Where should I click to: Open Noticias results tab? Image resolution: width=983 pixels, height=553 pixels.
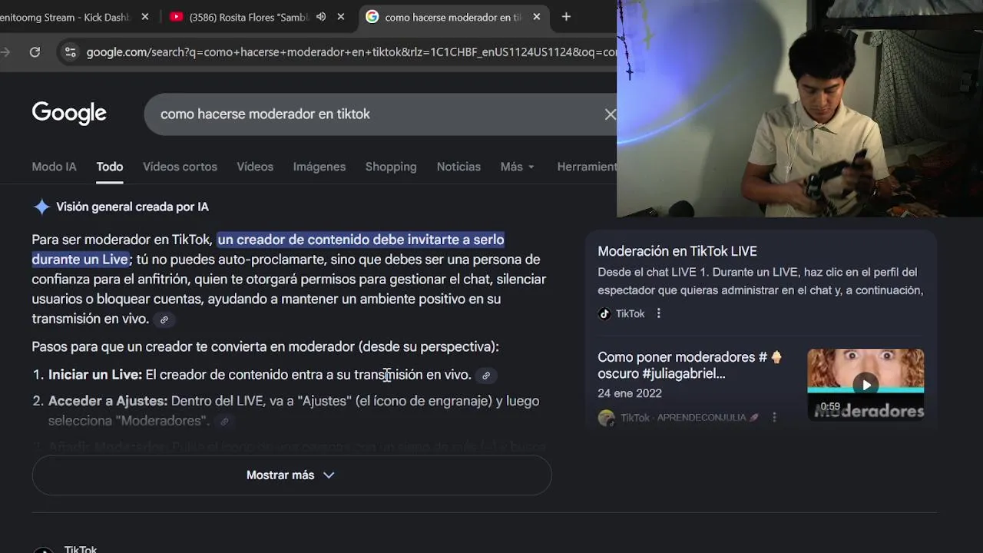458,167
